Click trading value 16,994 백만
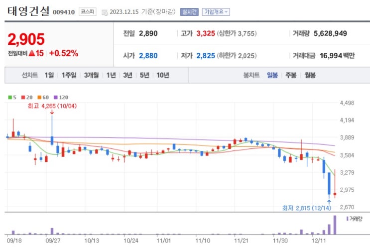370x247 pixels. coord(337,56)
